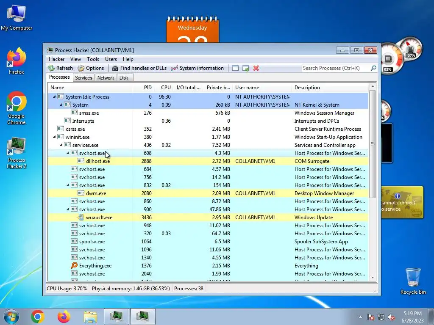The height and width of the screenshot is (325, 434).
Task: Open the Hacker menu
Action: (56, 59)
